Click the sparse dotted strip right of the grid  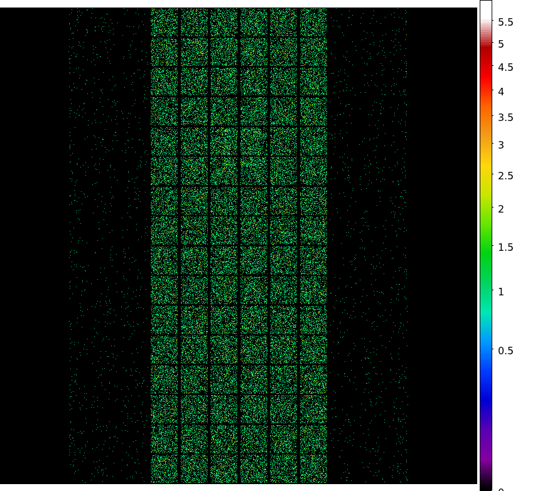coord(367,251)
